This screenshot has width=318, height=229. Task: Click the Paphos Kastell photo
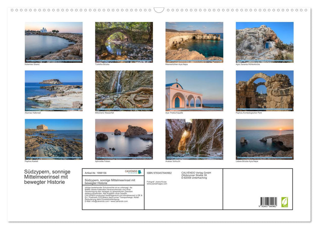(x=54, y=139)
